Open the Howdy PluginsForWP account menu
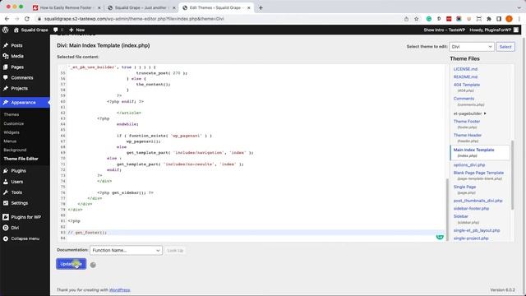Image resolution: width=526 pixels, height=296 pixels. click(x=494, y=30)
